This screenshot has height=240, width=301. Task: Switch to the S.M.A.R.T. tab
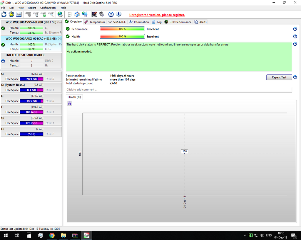coord(117,22)
